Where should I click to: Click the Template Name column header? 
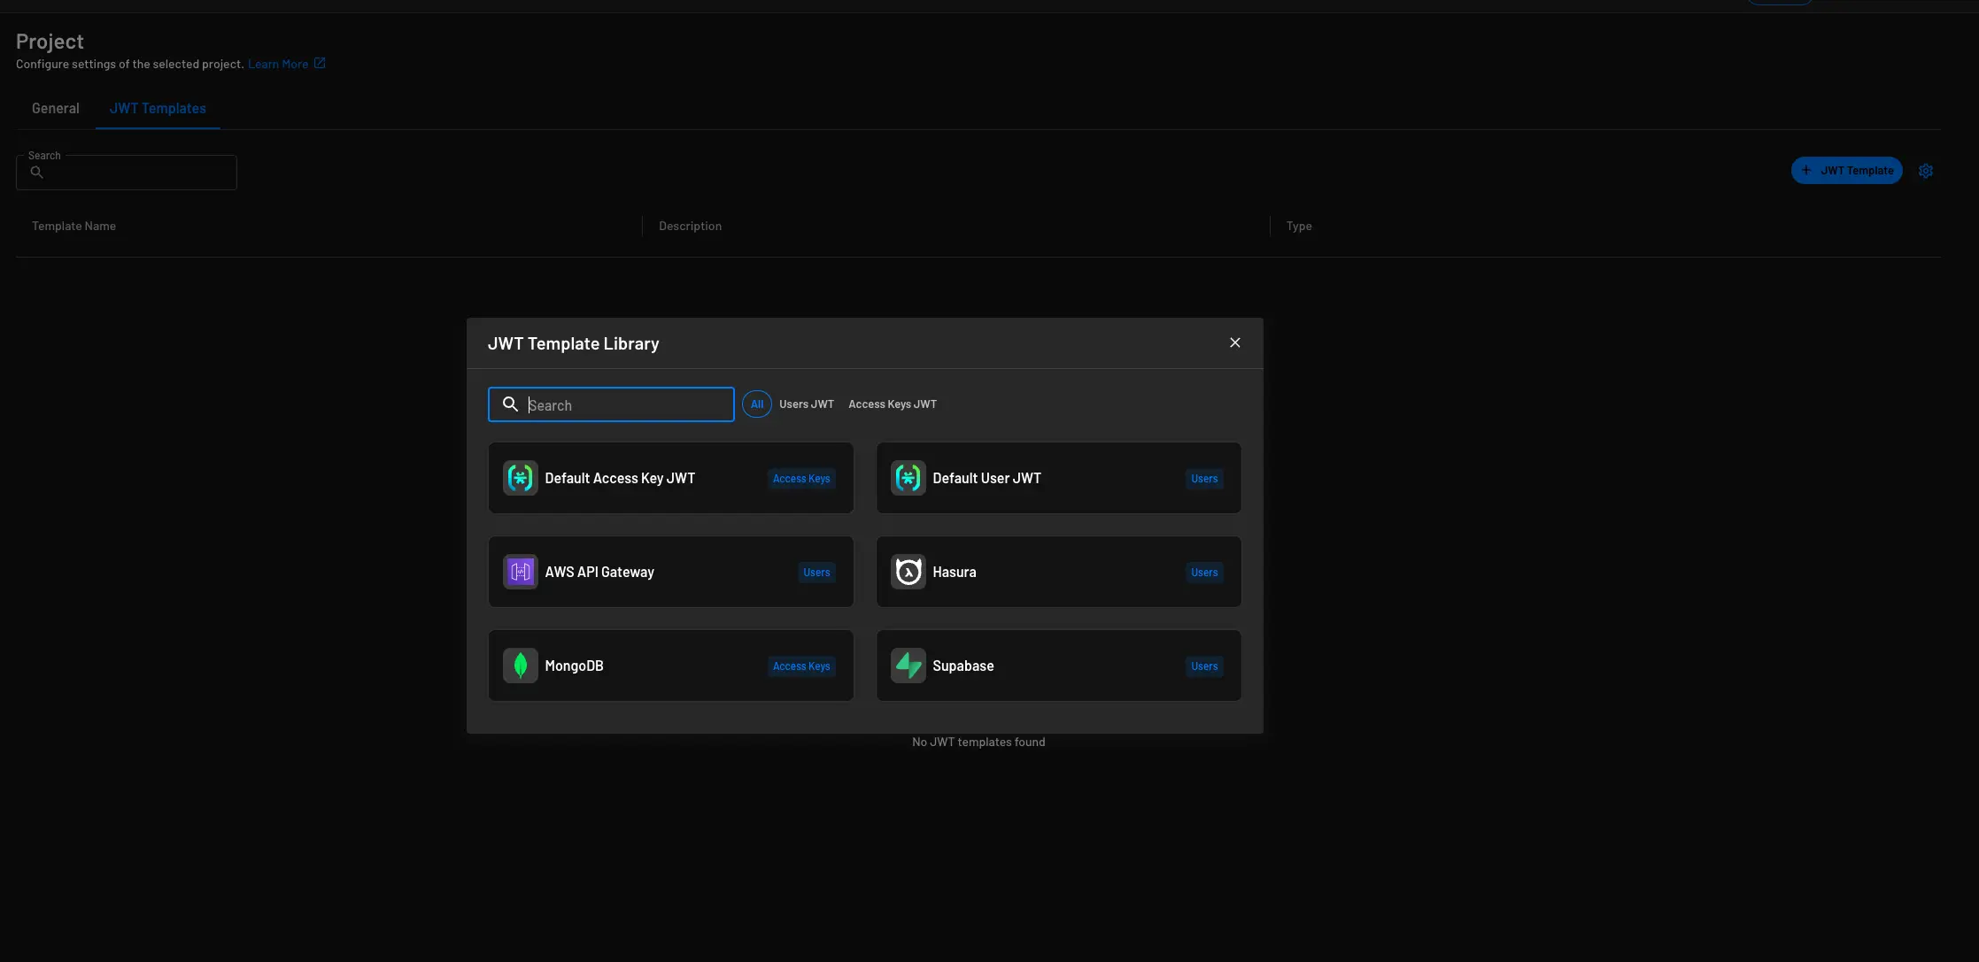click(x=73, y=227)
